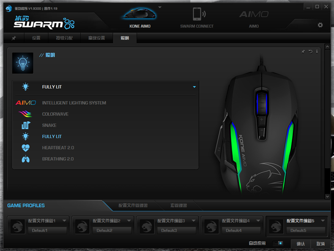
Task: Show info for lighting panel
Action: point(317,51)
